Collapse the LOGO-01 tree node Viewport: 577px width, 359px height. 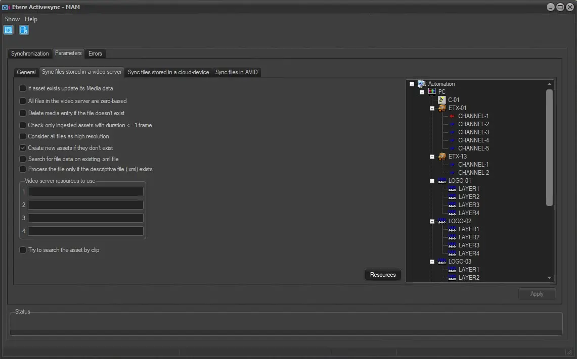click(x=432, y=181)
